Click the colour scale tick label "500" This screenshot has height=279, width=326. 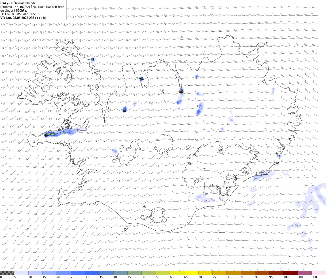click(314, 277)
